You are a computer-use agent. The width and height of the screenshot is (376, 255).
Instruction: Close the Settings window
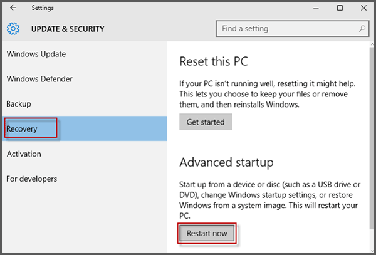click(x=363, y=8)
